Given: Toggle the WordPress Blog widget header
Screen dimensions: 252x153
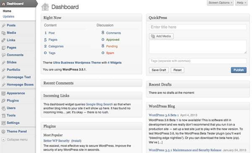Looking at the screenshot, I should [198, 106].
